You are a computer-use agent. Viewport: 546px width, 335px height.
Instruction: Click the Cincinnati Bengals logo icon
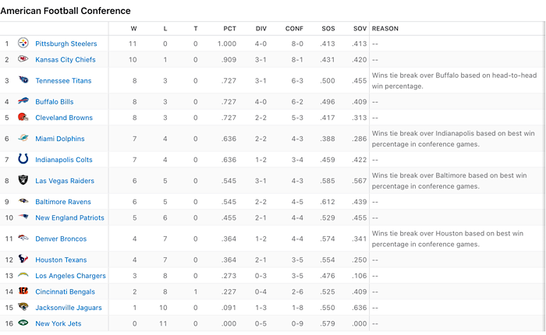pyautogui.click(x=23, y=291)
